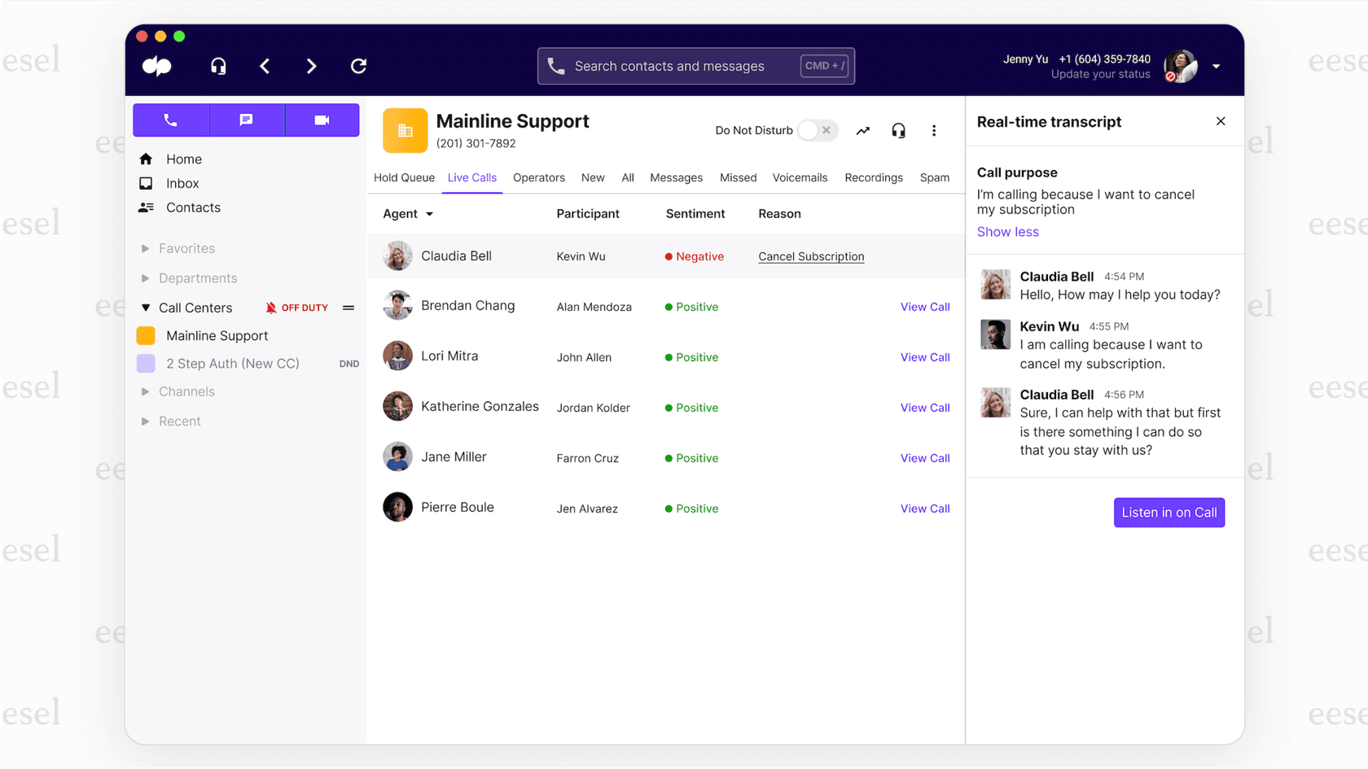Click Listen in on Call button

coord(1169,513)
